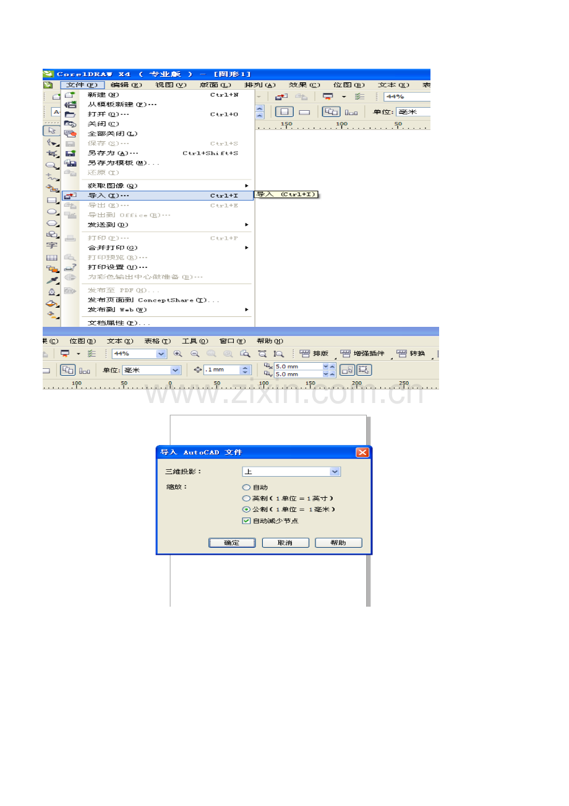Image resolution: width=569 pixels, height=806 pixels.
Task: Click the 转换 toolbar button
Action: pyautogui.click(x=411, y=354)
